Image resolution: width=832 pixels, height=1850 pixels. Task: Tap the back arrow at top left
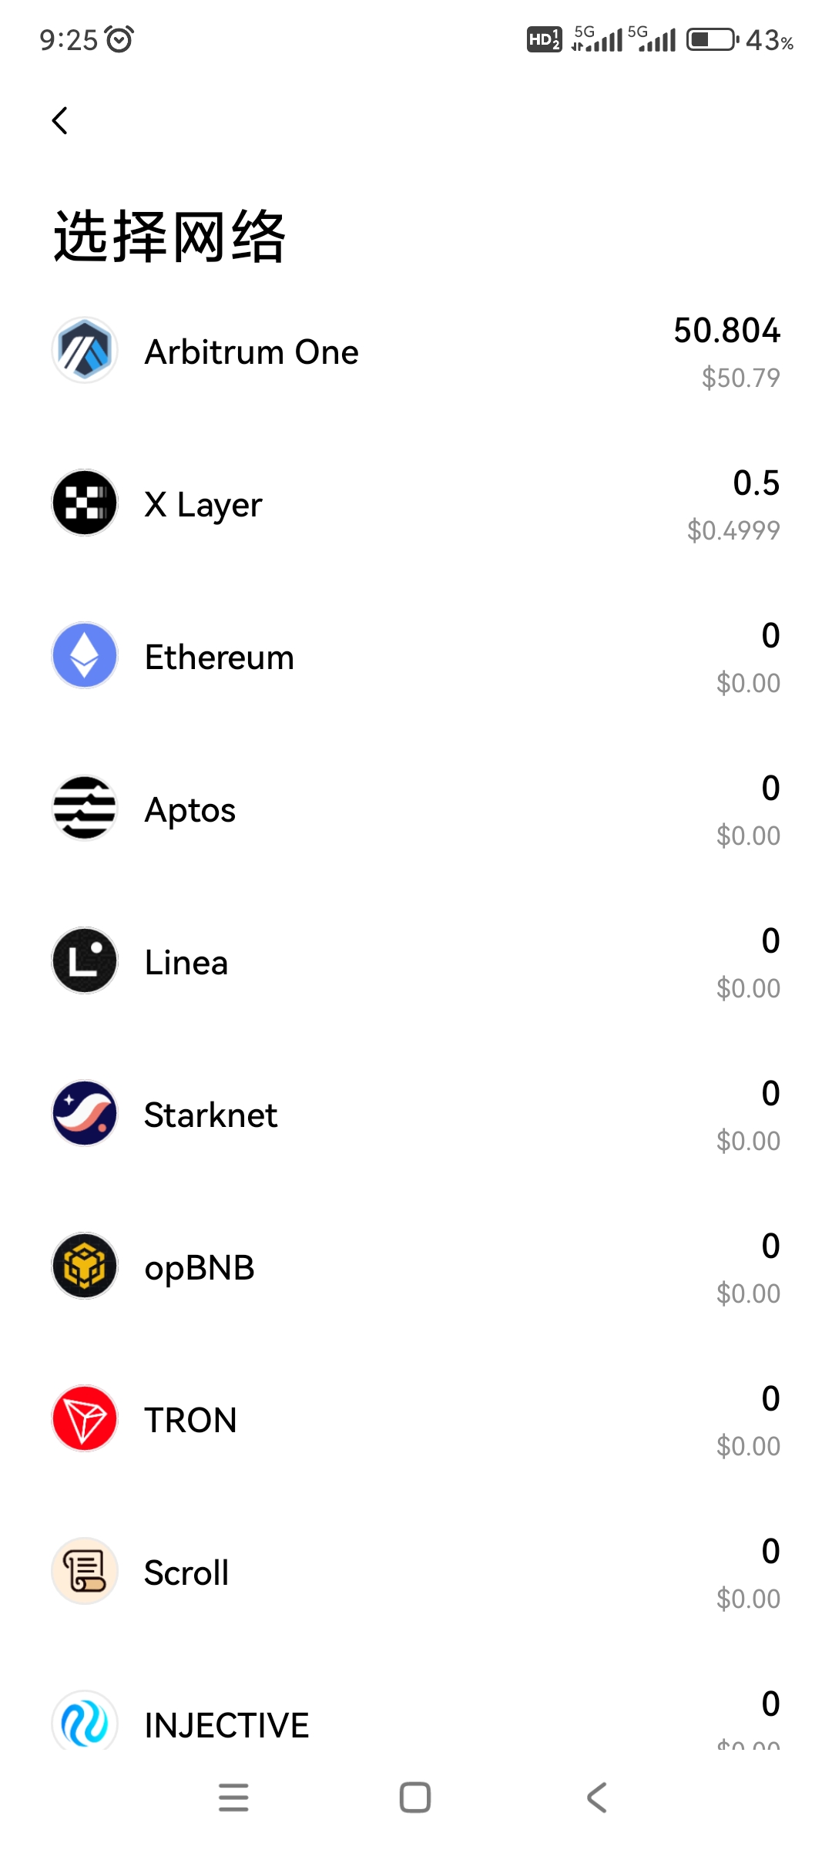click(x=60, y=120)
